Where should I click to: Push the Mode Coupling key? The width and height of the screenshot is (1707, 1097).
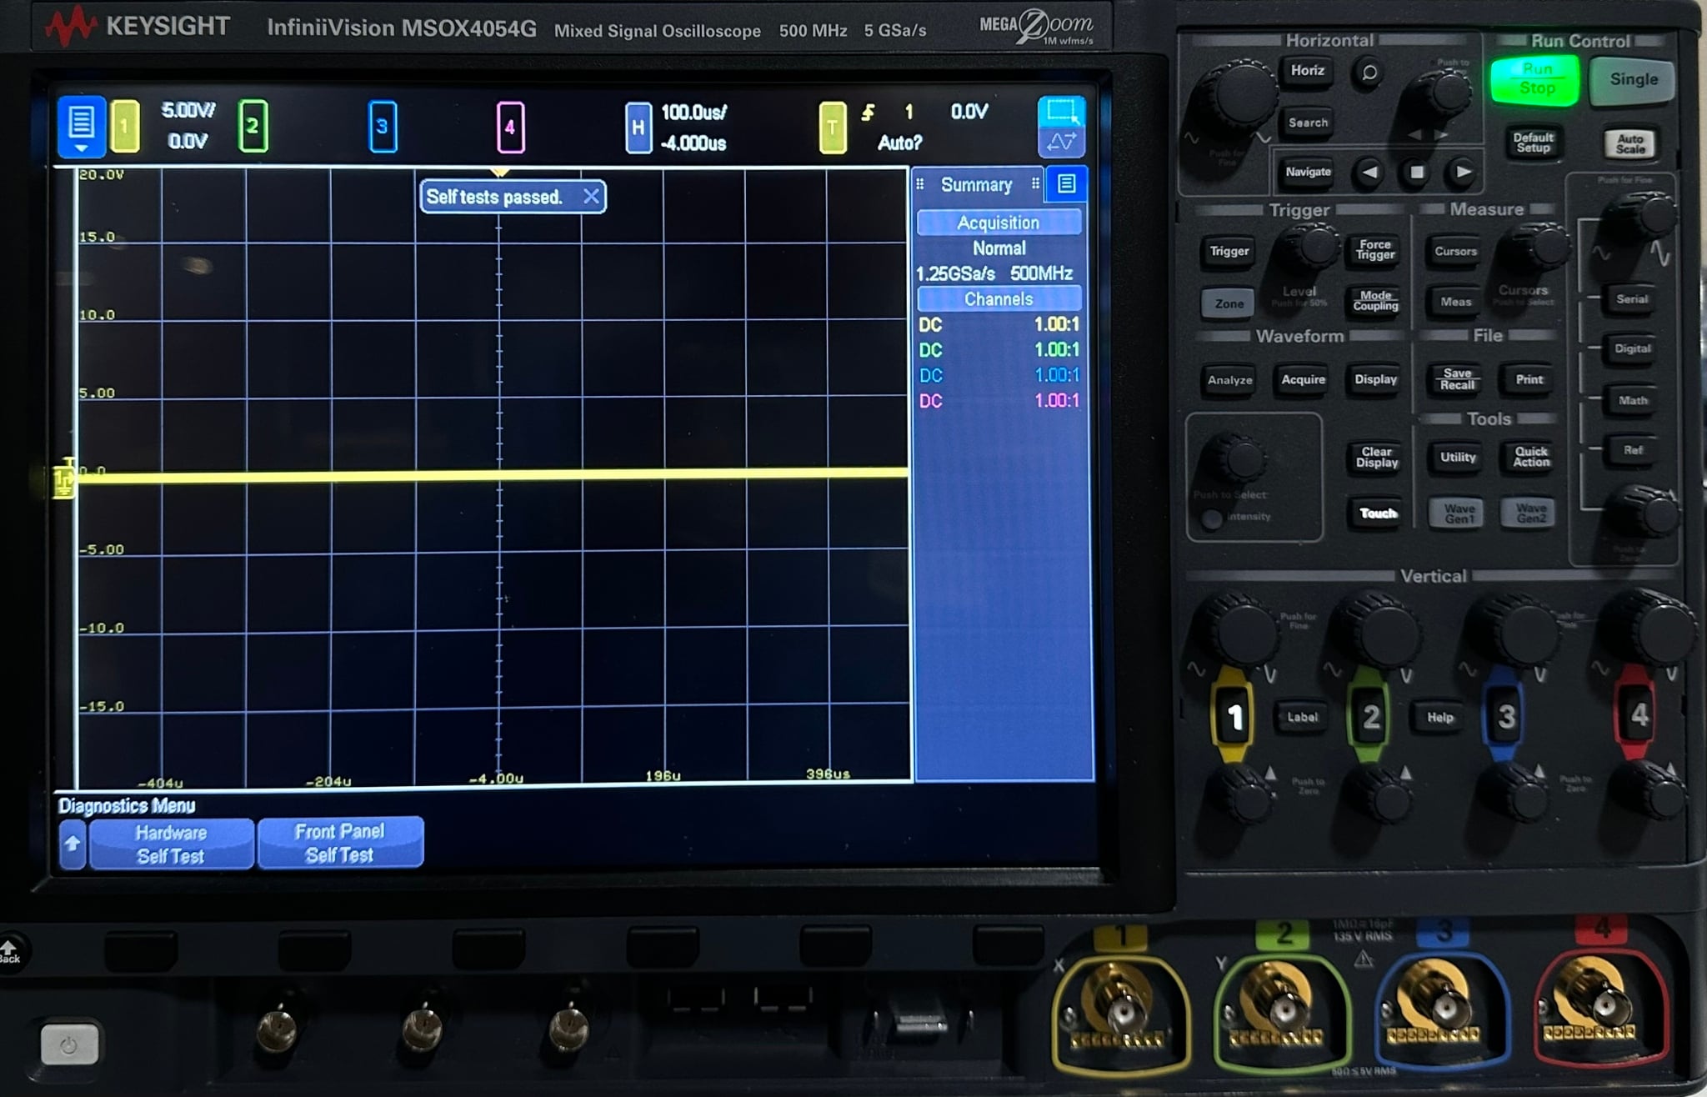[1375, 300]
